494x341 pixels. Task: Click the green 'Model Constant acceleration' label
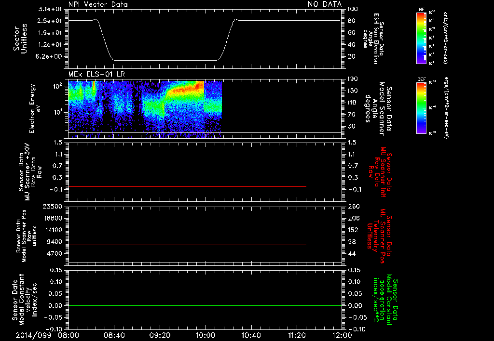click(x=385, y=300)
